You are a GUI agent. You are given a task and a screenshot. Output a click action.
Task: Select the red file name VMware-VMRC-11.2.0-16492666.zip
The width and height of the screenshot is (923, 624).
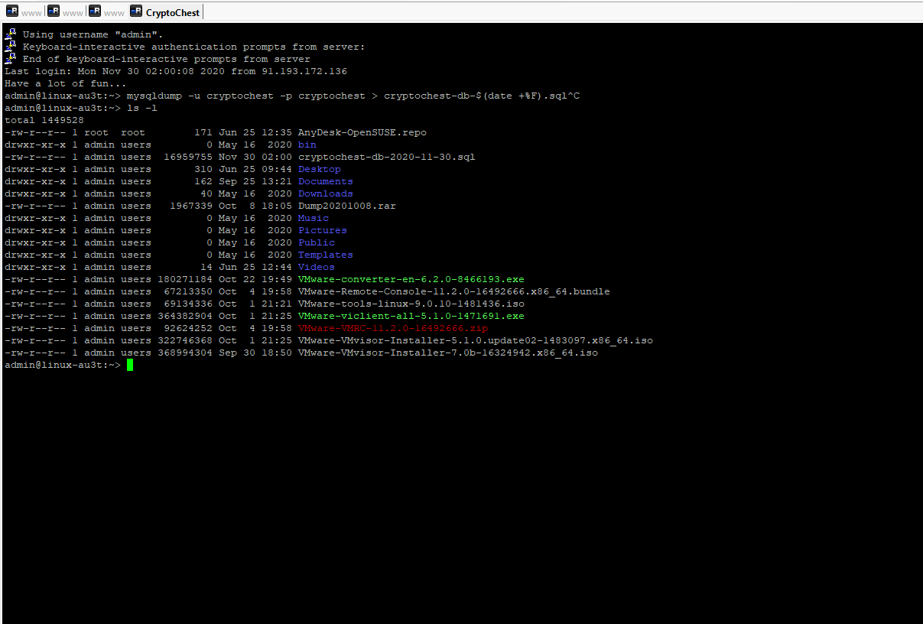(x=393, y=328)
